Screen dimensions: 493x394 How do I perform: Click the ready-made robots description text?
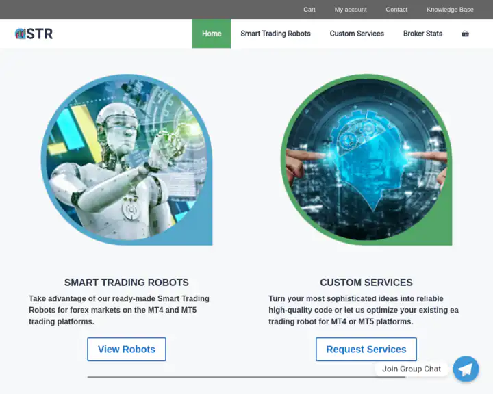click(x=119, y=310)
